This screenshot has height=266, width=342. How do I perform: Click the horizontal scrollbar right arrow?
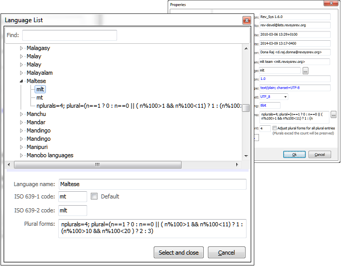(237, 165)
